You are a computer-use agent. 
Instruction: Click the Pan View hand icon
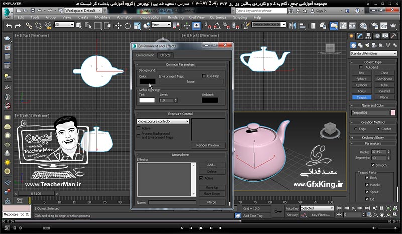pyautogui.click(x=382, y=215)
